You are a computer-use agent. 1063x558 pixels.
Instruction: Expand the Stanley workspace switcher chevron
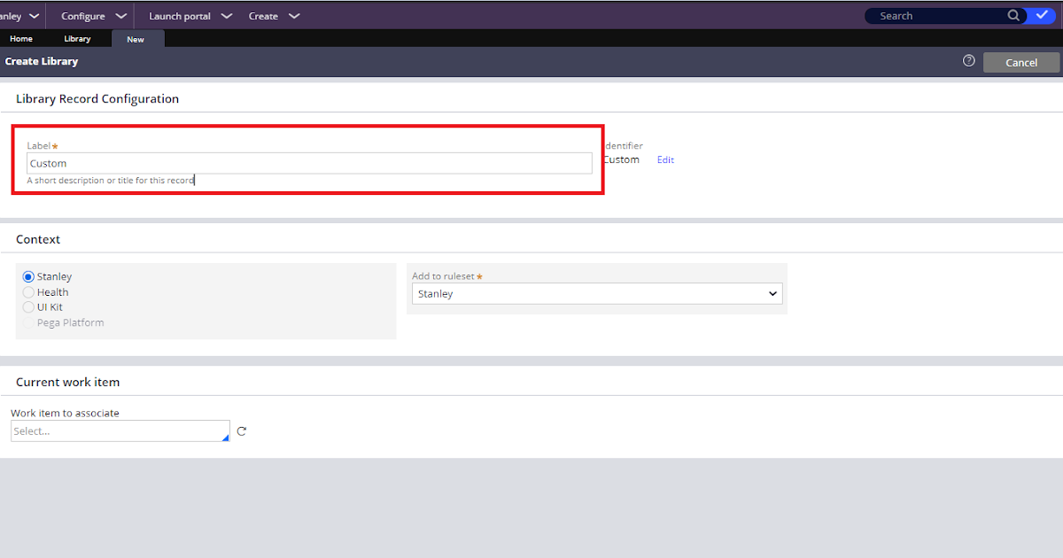(32, 15)
